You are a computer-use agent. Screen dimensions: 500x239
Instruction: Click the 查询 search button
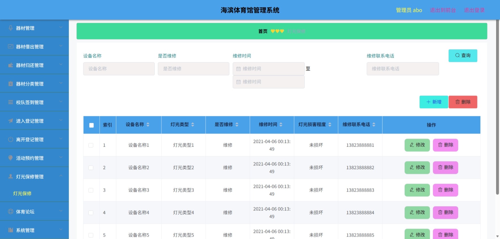pos(463,56)
